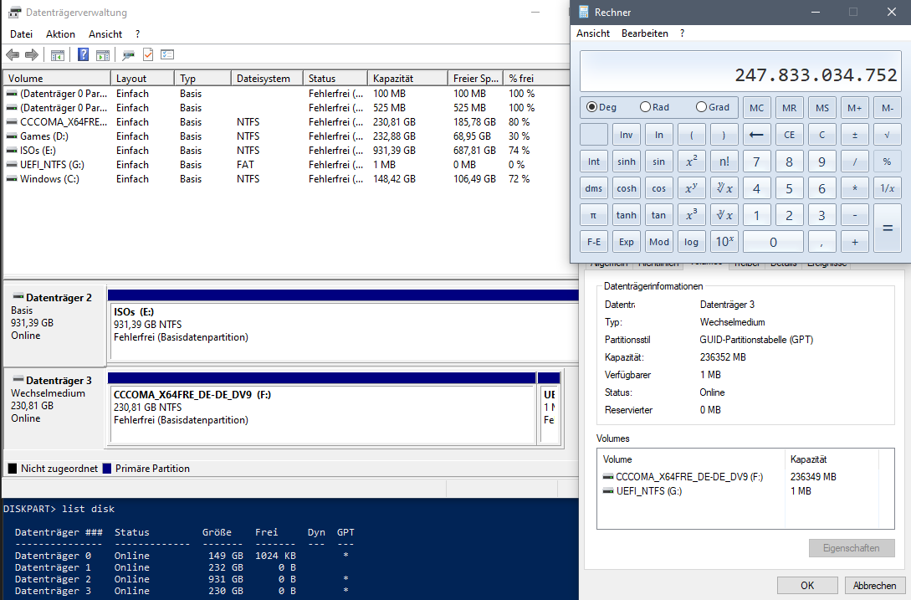Click the dms key in Rechner
The width and height of the screenshot is (911, 600).
tap(594, 188)
